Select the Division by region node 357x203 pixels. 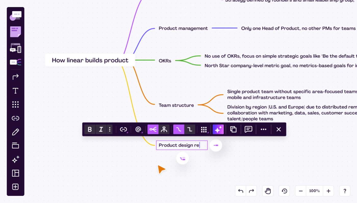[x=292, y=113]
